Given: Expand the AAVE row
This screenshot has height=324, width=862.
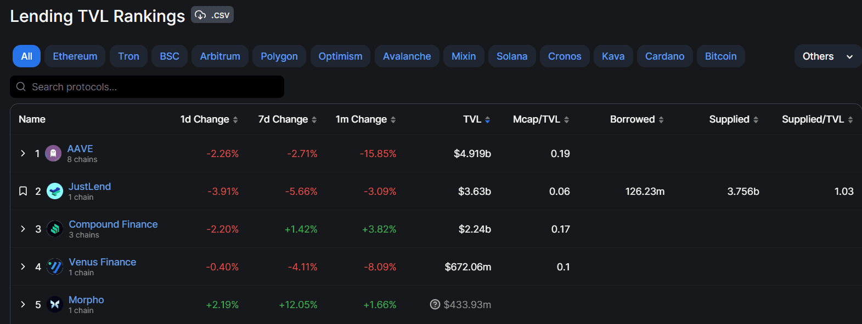Looking at the screenshot, I should [x=23, y=153].
